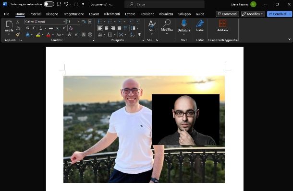Open the borders dropdown arrow
This screenshot has width=293, height=191.
pos(115,34)
